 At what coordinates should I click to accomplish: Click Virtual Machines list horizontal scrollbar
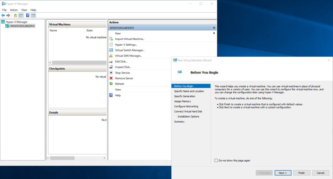[79, 62]
